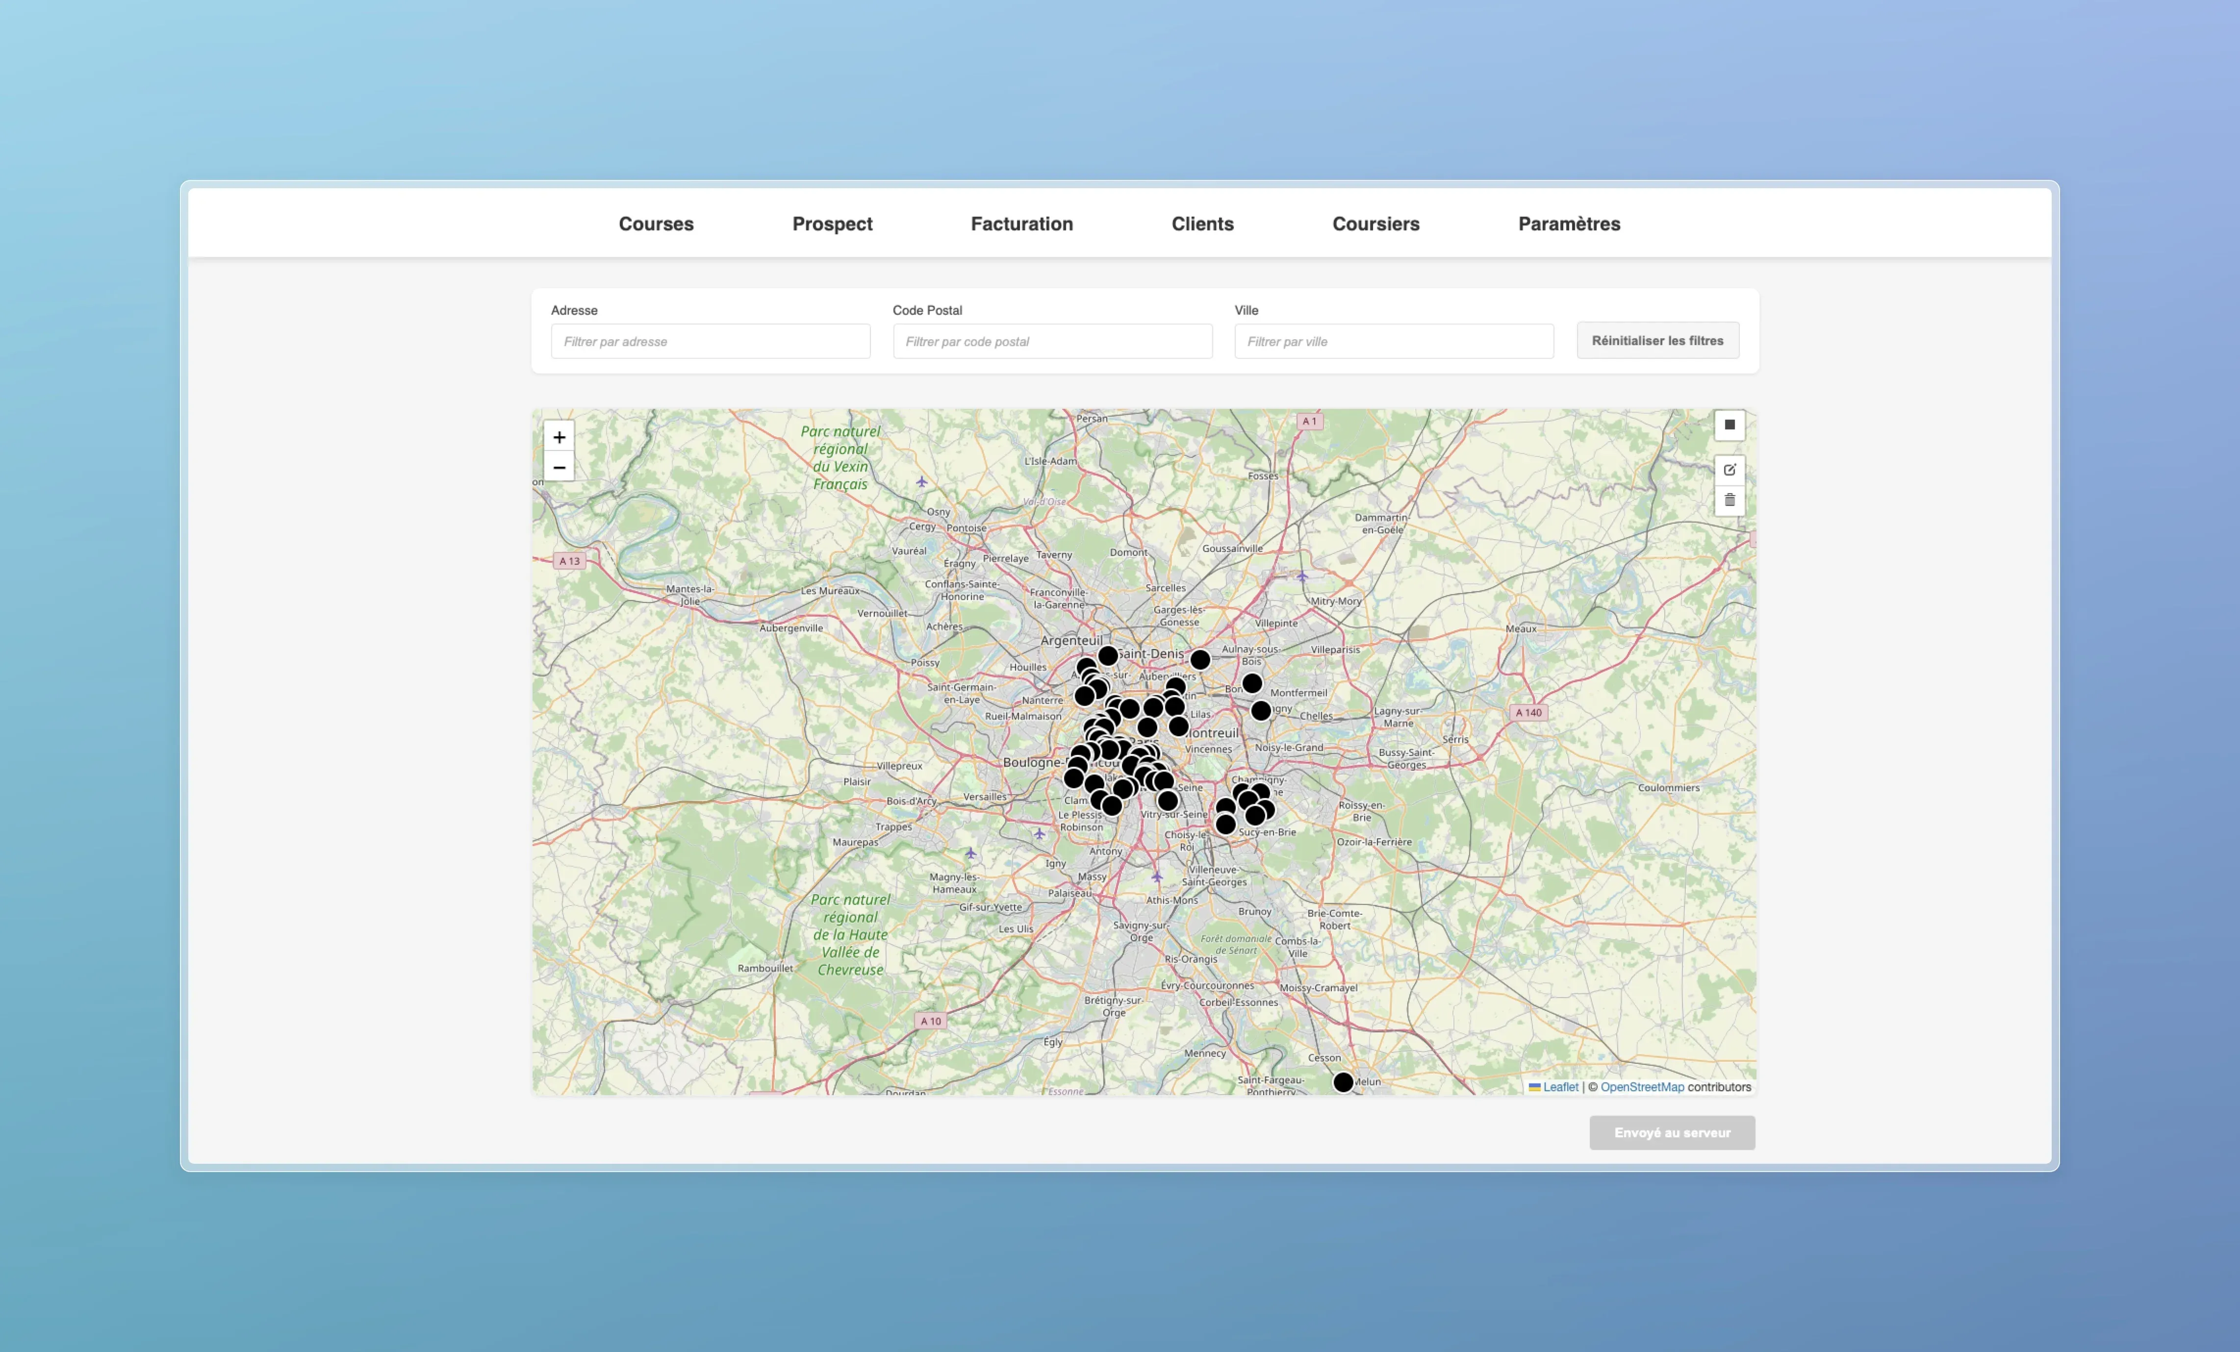2240x1352 pixels.
Task: Click the delete layers trash icon
Action: pos(1729,500)
